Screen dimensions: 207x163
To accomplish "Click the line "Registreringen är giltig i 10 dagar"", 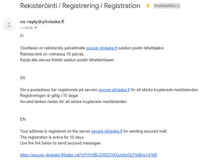I will tap(50, 96).
